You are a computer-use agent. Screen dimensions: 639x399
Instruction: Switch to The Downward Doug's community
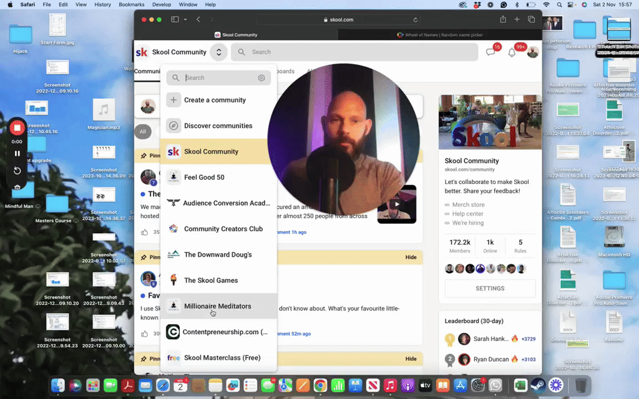(x=218, y=254)
